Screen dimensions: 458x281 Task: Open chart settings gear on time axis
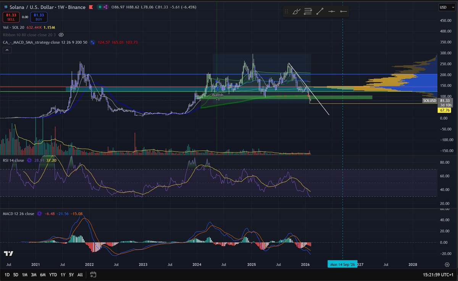coord(447,264)
